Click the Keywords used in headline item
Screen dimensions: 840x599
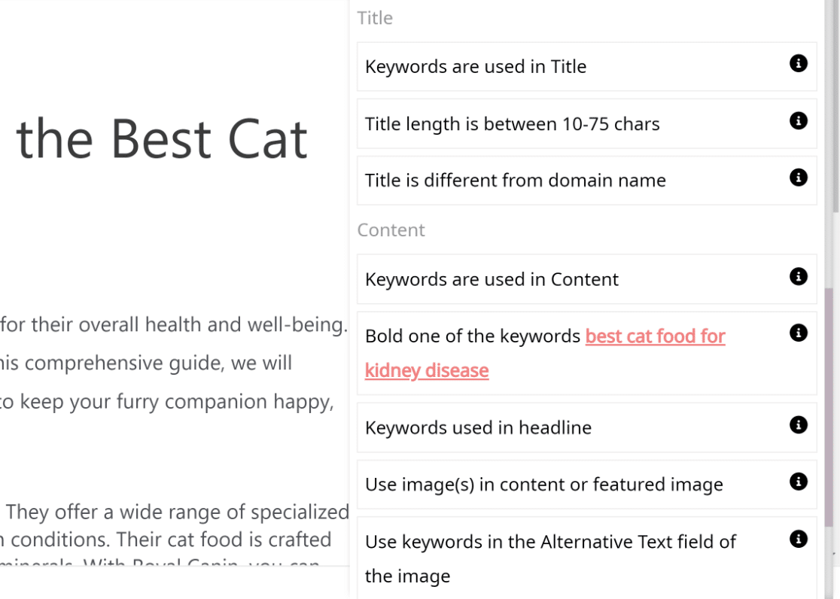point(586,427)
